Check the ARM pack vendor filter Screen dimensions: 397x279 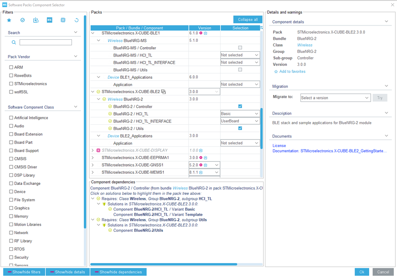pyautogui.click(x=11, y=67)
